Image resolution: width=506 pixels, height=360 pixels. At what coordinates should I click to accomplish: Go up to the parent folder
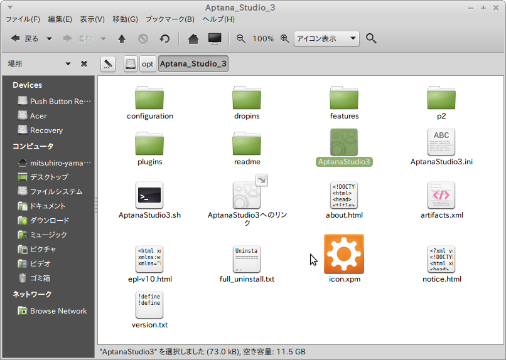[122, 39]
